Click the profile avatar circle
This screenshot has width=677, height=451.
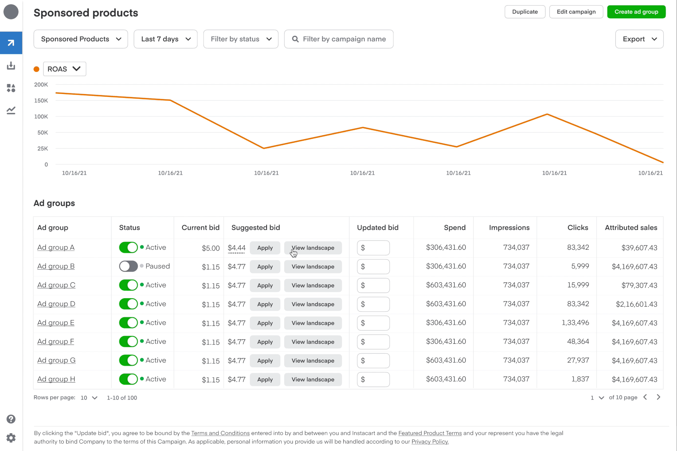pyautogui.click(x=11, y=12)
